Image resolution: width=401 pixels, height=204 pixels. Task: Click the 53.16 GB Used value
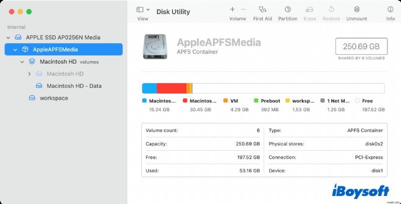coord(250,170)
